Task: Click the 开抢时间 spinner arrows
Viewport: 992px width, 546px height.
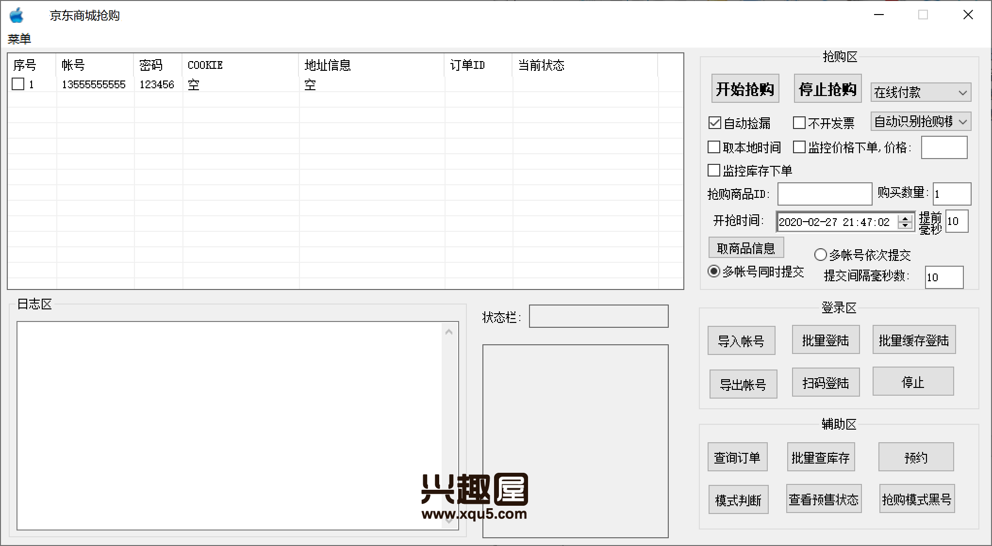Action: tap(905, 222)
